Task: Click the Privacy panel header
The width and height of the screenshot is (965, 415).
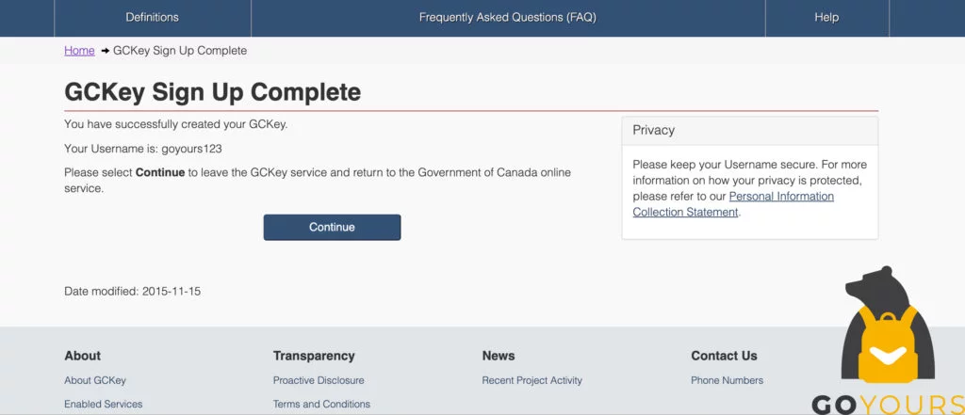Action: coord(749,131)
